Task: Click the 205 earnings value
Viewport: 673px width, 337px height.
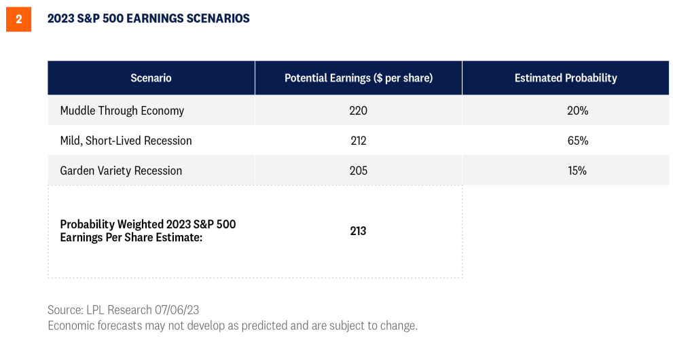Action: [358, 171]
